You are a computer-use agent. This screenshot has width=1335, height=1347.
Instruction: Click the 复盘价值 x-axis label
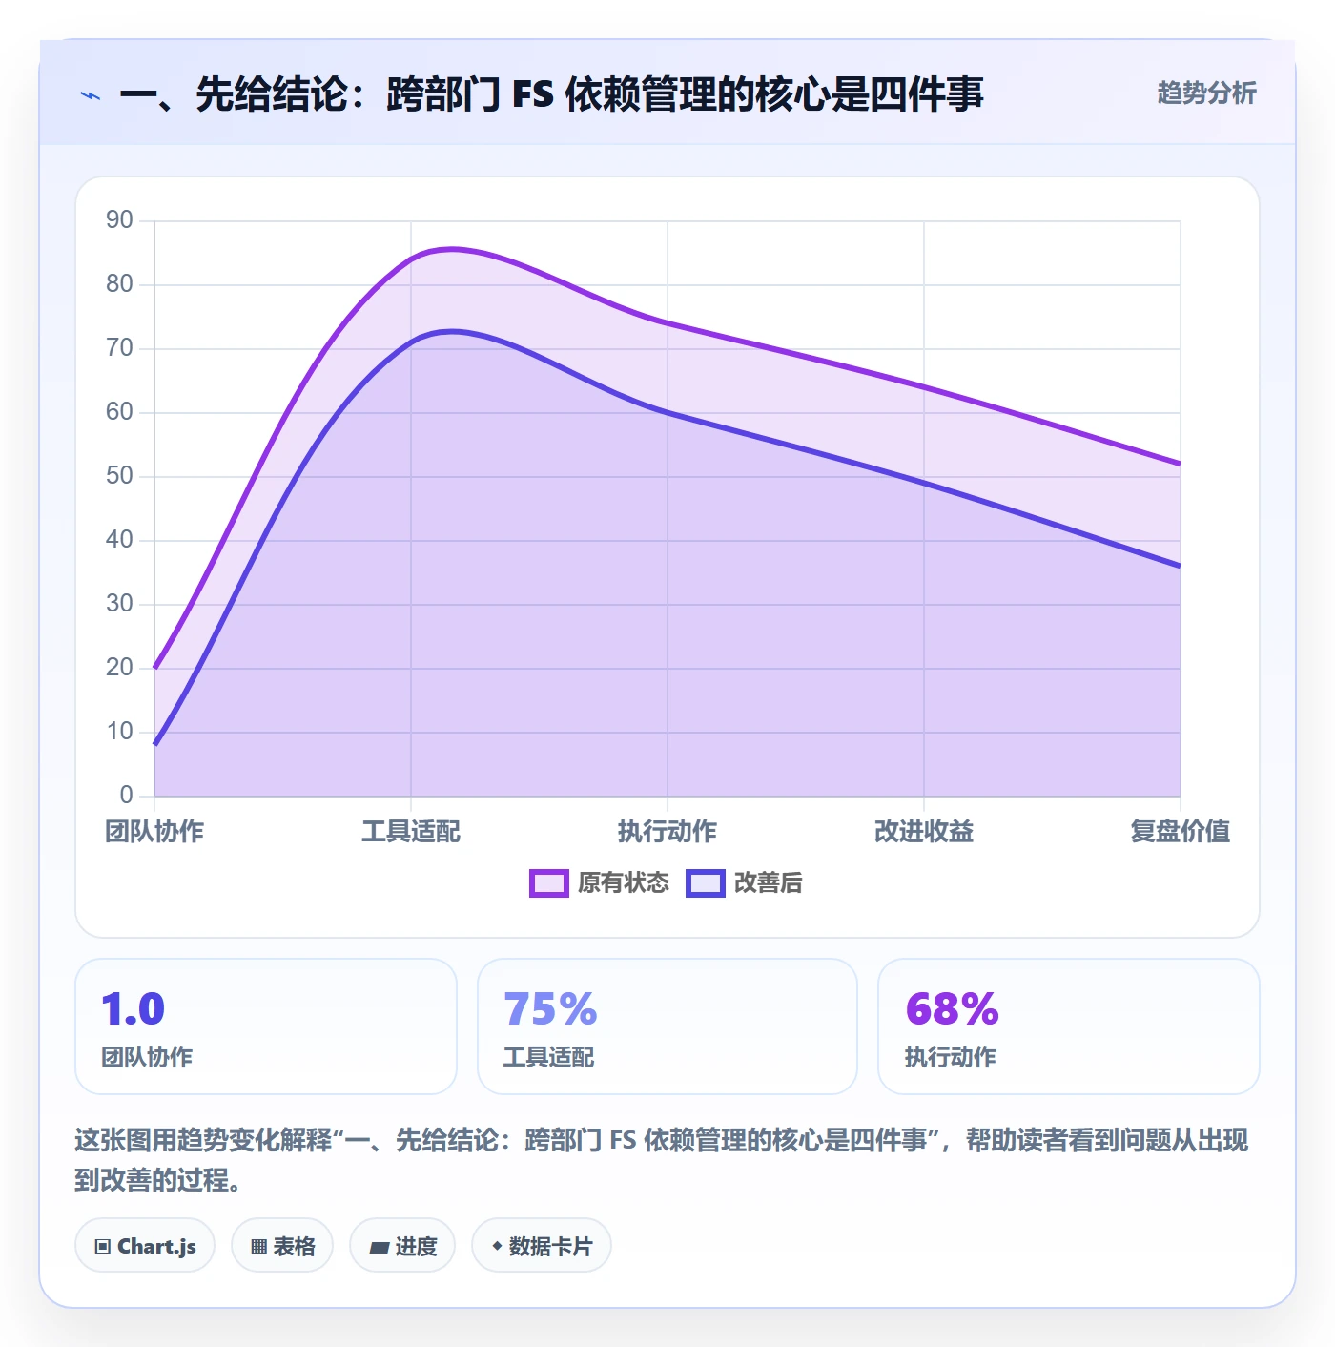click(x=1180, y=832)
